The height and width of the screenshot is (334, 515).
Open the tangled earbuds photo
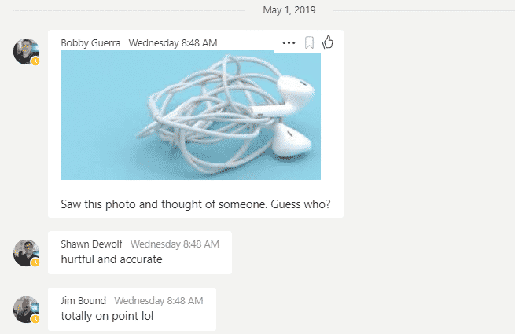pyautogui.click(x=190, y=115)
